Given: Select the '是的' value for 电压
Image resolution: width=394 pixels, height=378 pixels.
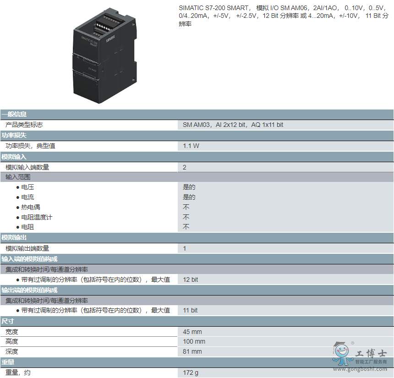Looking at the screenshot, I should point(189,187).
